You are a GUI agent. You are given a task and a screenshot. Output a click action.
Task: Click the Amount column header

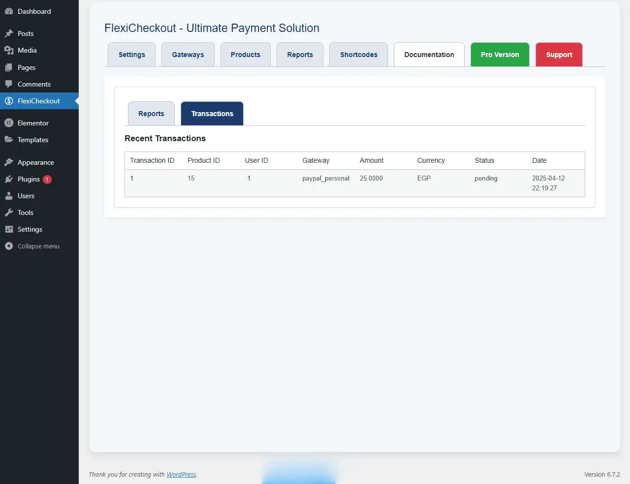coord(372,160)
